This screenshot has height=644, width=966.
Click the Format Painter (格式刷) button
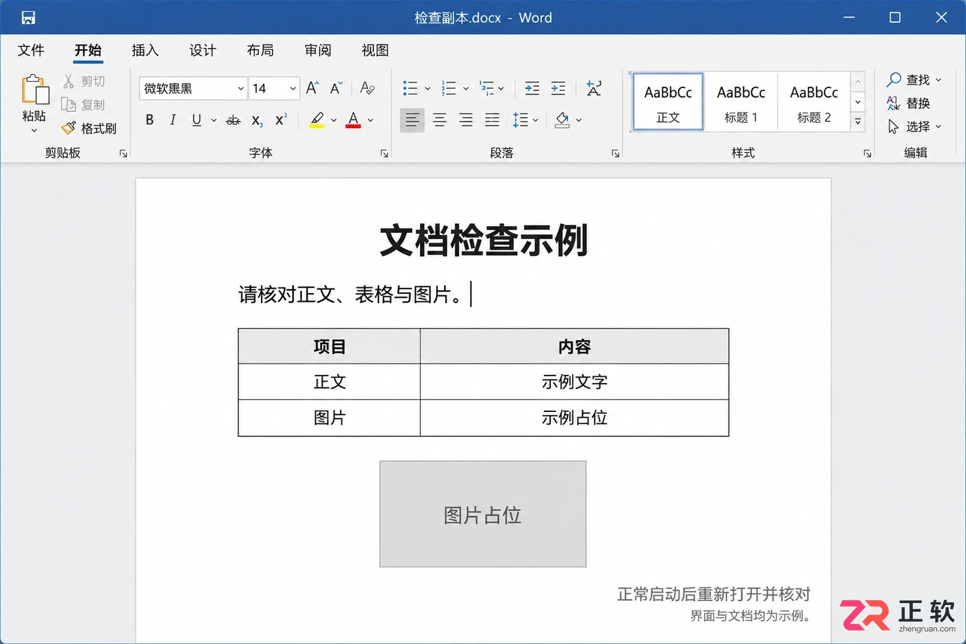coord(89,128)
